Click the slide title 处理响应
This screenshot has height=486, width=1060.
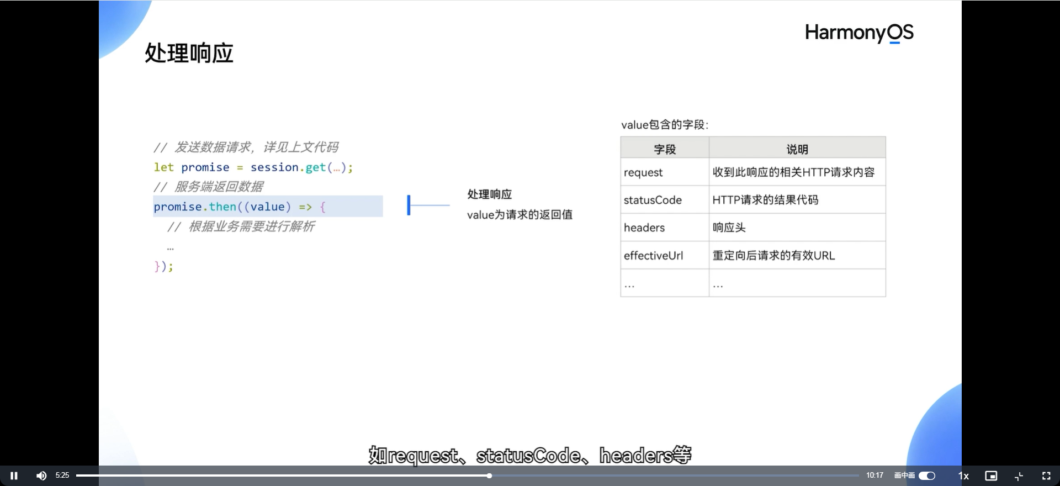point(189,53)
